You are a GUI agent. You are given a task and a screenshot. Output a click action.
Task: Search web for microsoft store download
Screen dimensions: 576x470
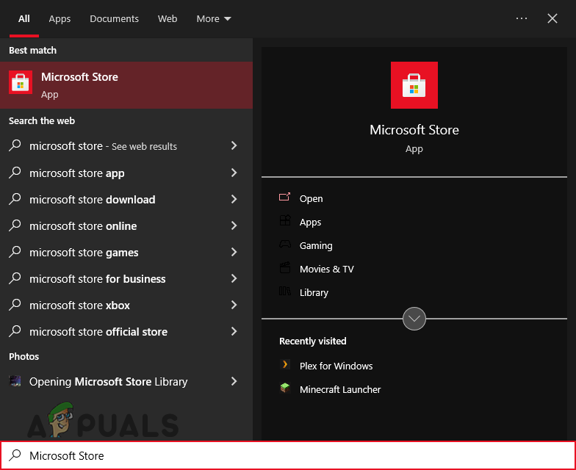pos(92,199)
